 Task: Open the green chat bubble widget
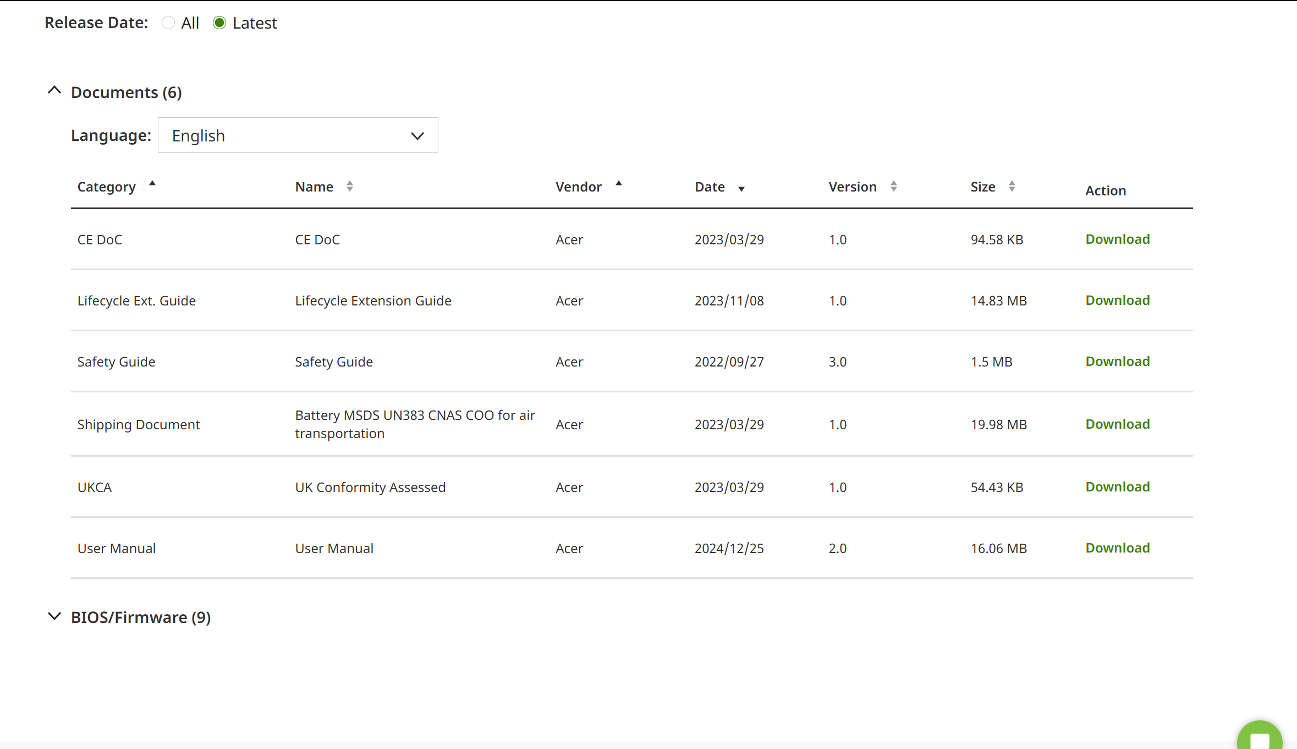1260,737
